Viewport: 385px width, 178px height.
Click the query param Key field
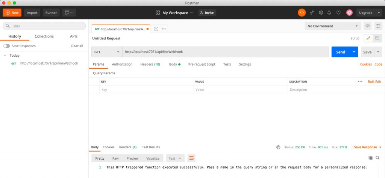[x=147, y=90]
